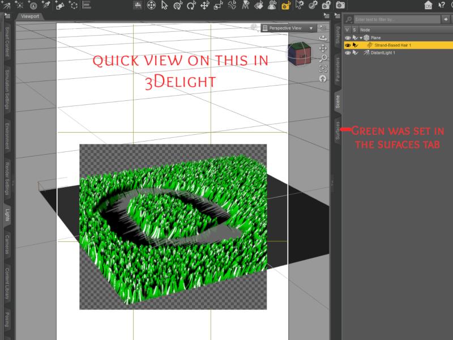
Task: Click the Render camera icon
Action: tap(340, 5)
